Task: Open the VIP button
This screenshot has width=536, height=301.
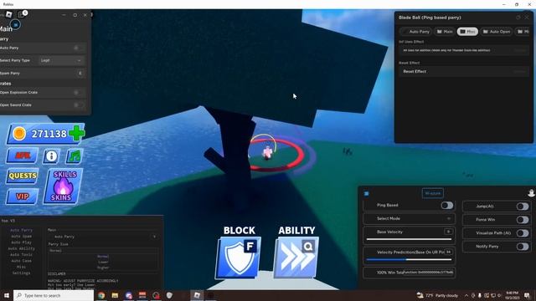Action: tap(23, 196)
